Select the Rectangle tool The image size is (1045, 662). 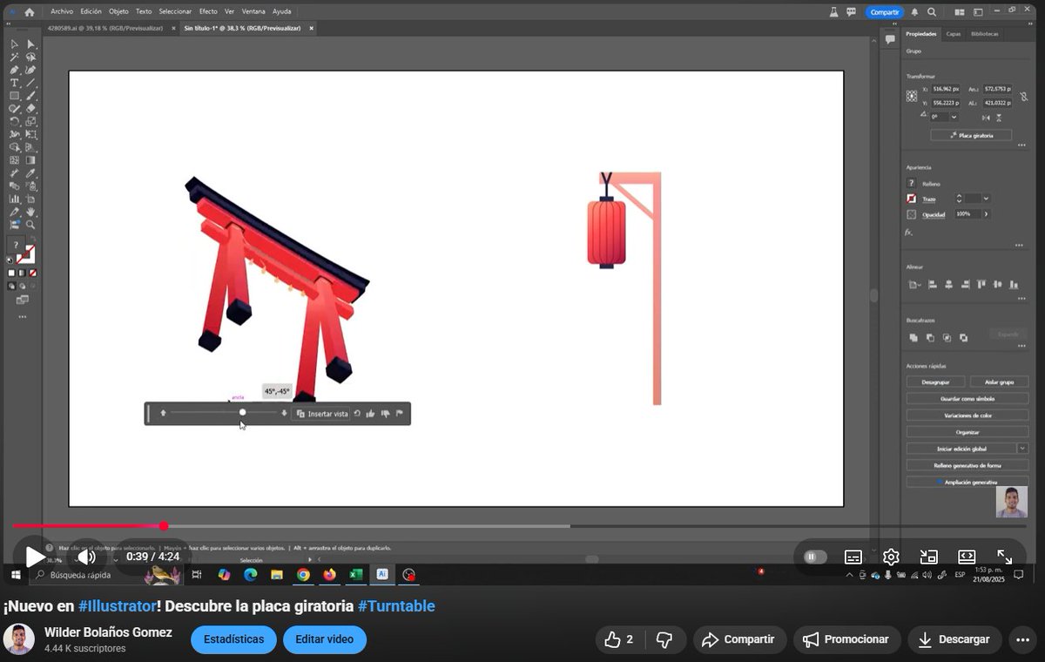click(x=15, y=96)
